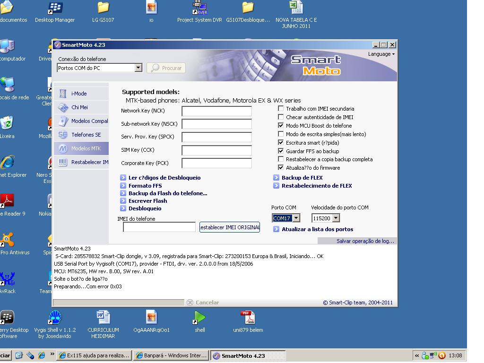484x363 pixels.
Task: Switch to Ex115 ajuda taskbar window
Action: (x=95, y=355)
